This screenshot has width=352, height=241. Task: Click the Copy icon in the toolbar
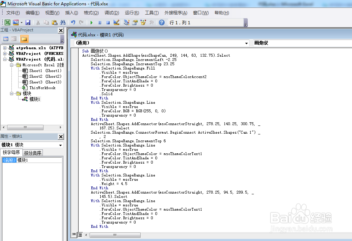(x=46, y=22)
